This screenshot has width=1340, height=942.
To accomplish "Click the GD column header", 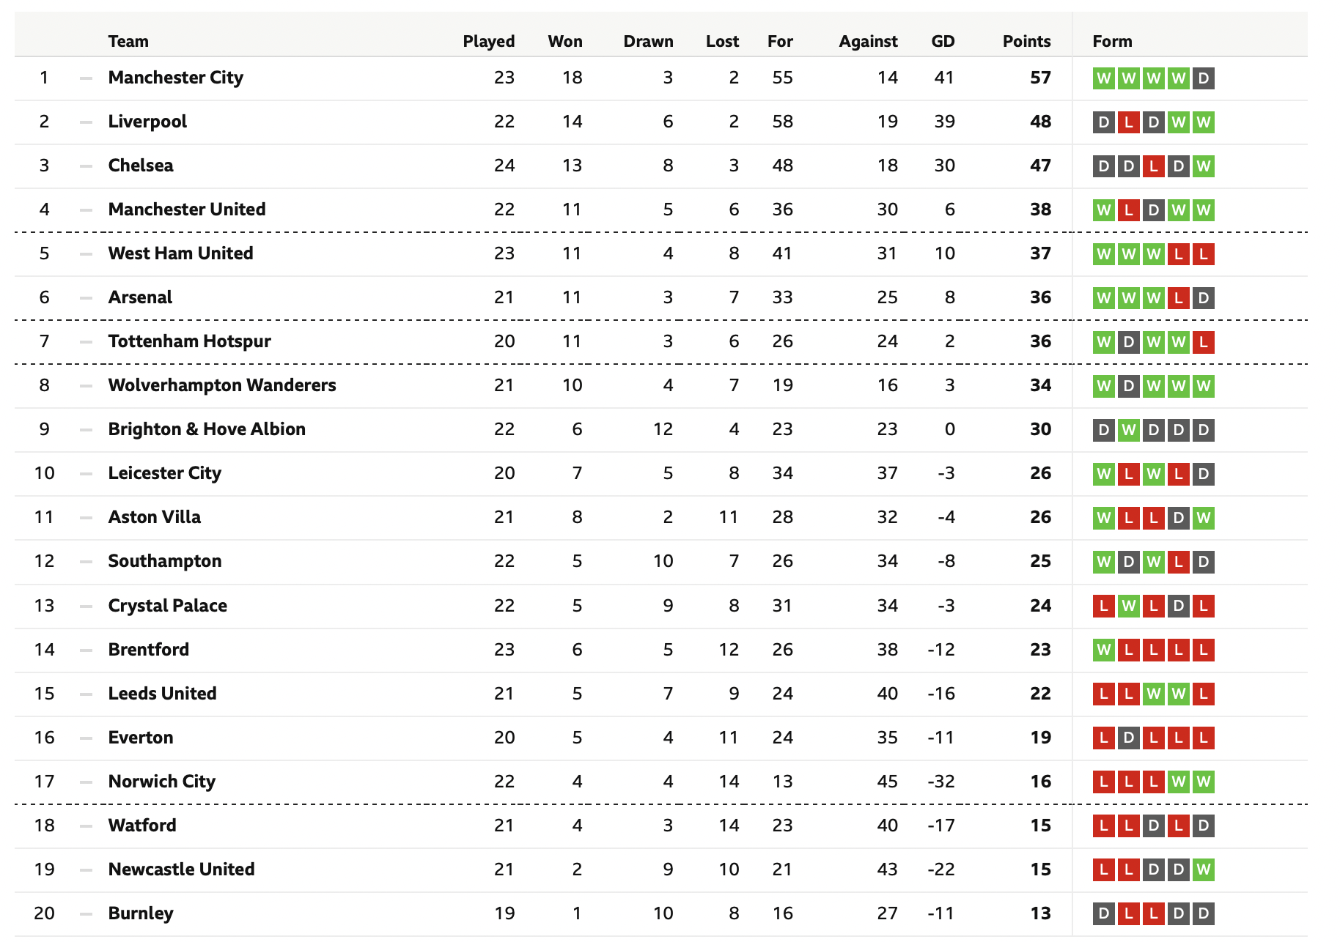I will (x=943, y=41).
